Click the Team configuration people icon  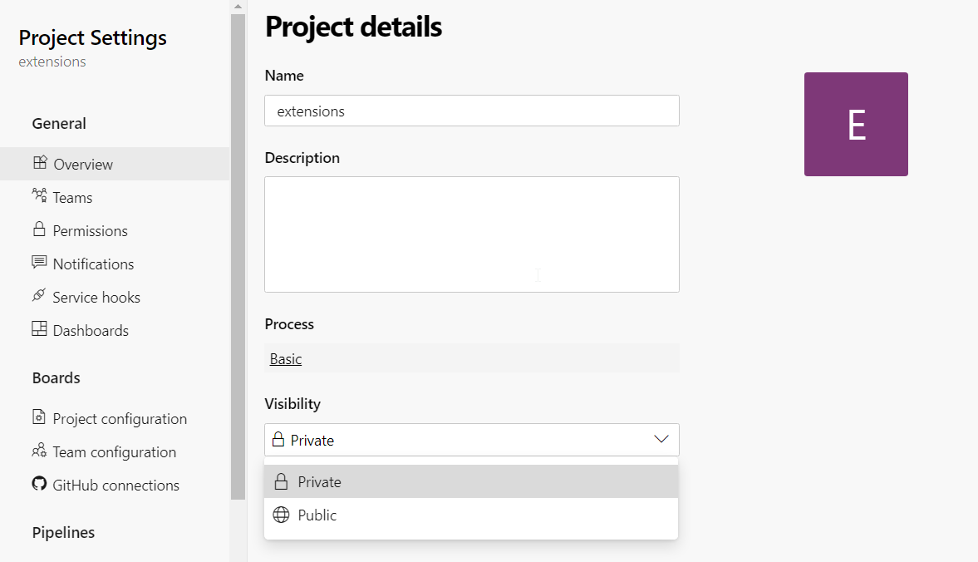tap(38, 451)
